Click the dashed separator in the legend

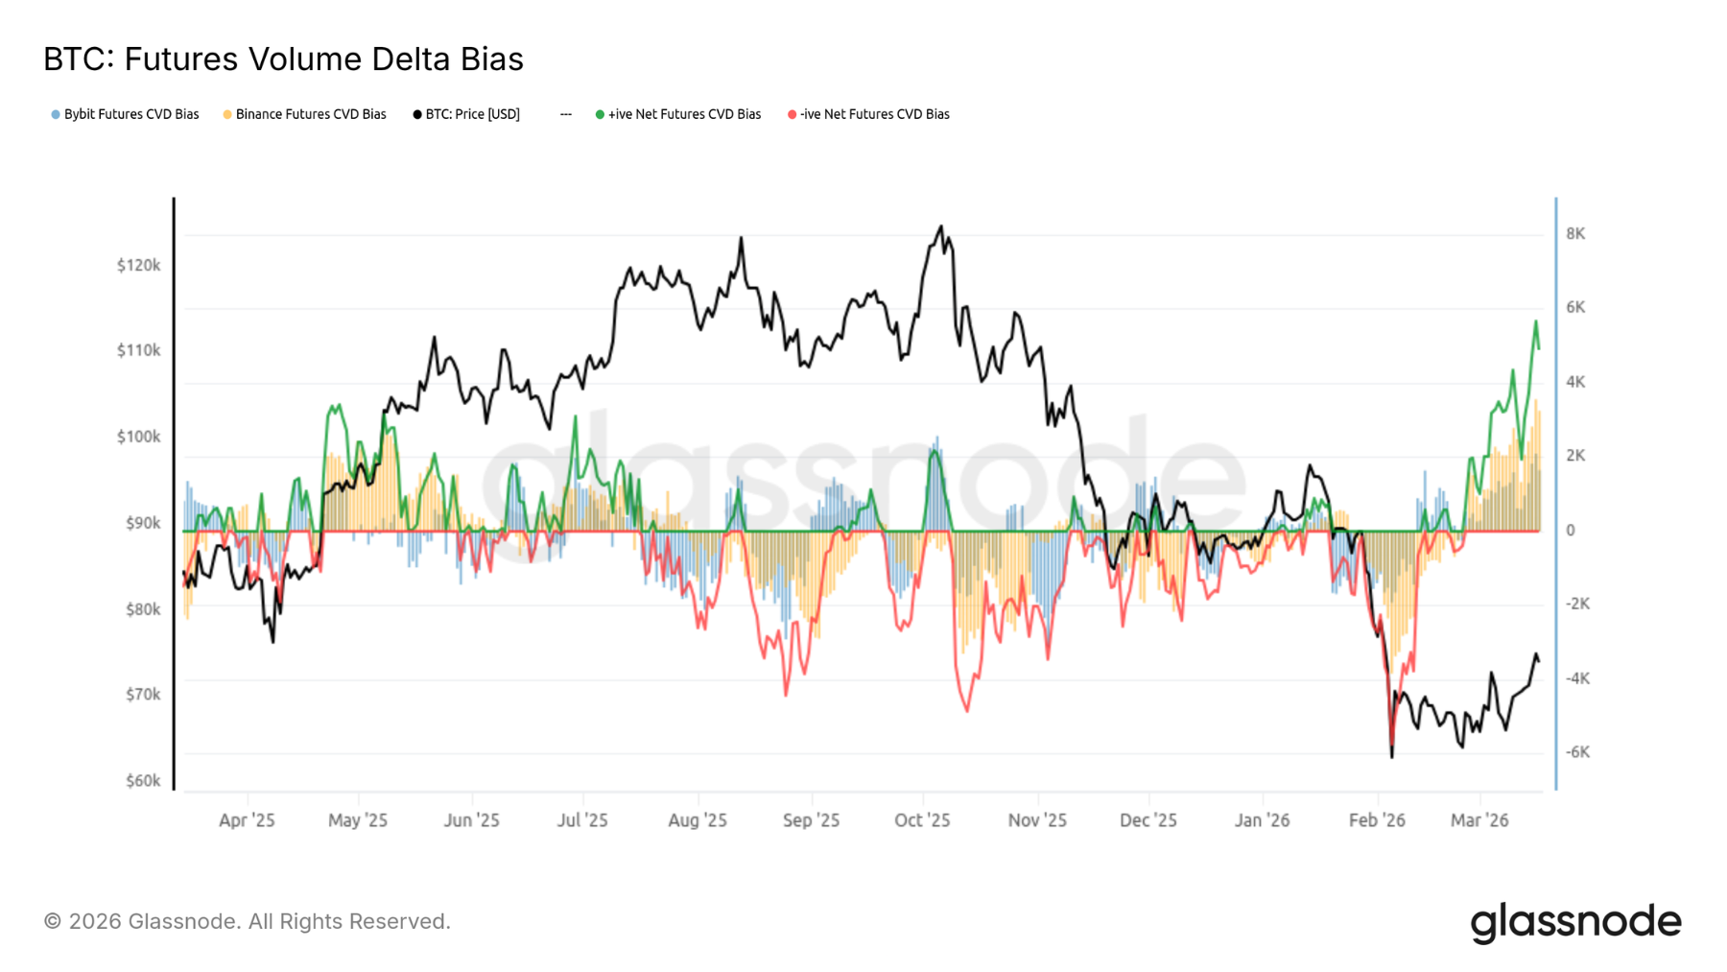[x=566, y=114]
